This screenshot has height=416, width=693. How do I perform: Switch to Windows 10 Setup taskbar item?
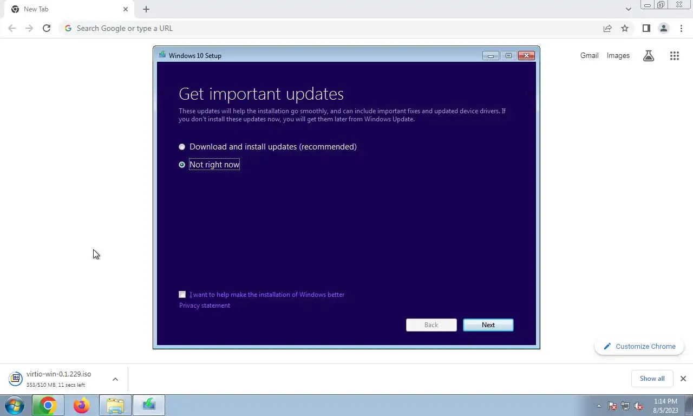tap(148, 405)
